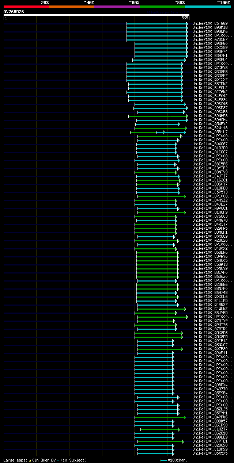The height and width of the screenshot is (463, 234).
Task: Open the UniRef100_A7Q5N7 hit label
Action: [210, 39]
